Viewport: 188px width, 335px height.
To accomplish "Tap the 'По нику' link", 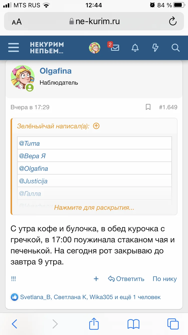I will coord(165,279).
